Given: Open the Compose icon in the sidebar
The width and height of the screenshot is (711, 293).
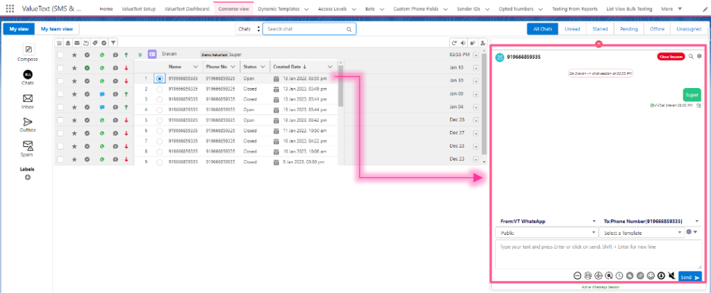Looking at the screenshot, I should point(28,50).
